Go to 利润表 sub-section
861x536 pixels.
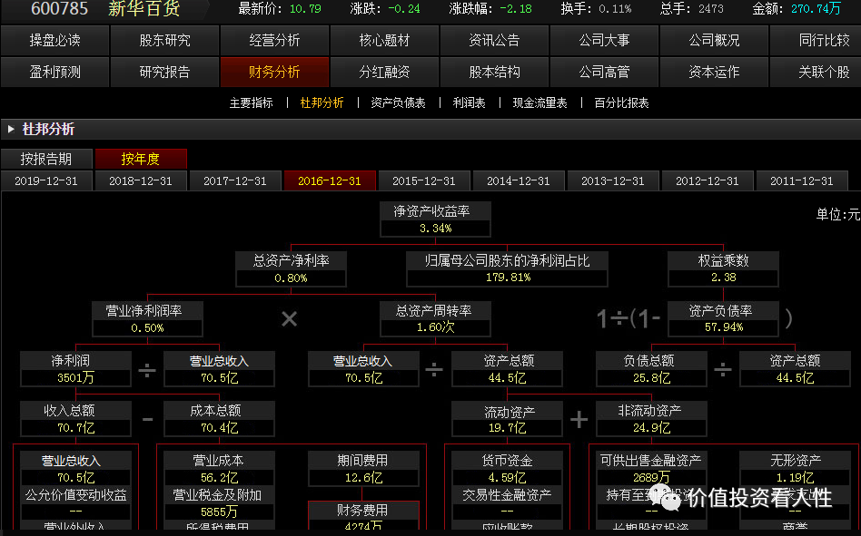469,103
